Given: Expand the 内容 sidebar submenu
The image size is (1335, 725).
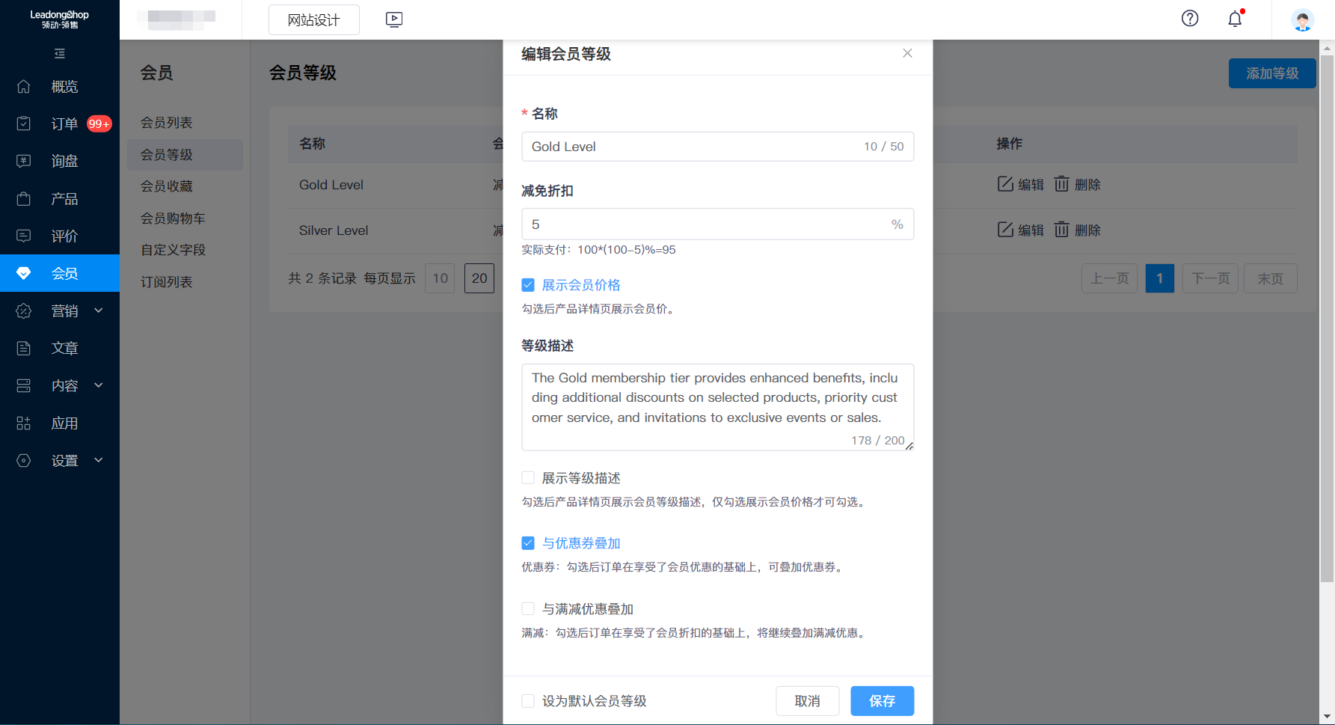Looking at the screenshot, I should tap(99, 385).
